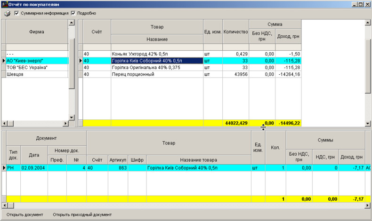Screen dimensions: 372x221
Task: Click the application icon in the title bar
Action: coord(5,4)
